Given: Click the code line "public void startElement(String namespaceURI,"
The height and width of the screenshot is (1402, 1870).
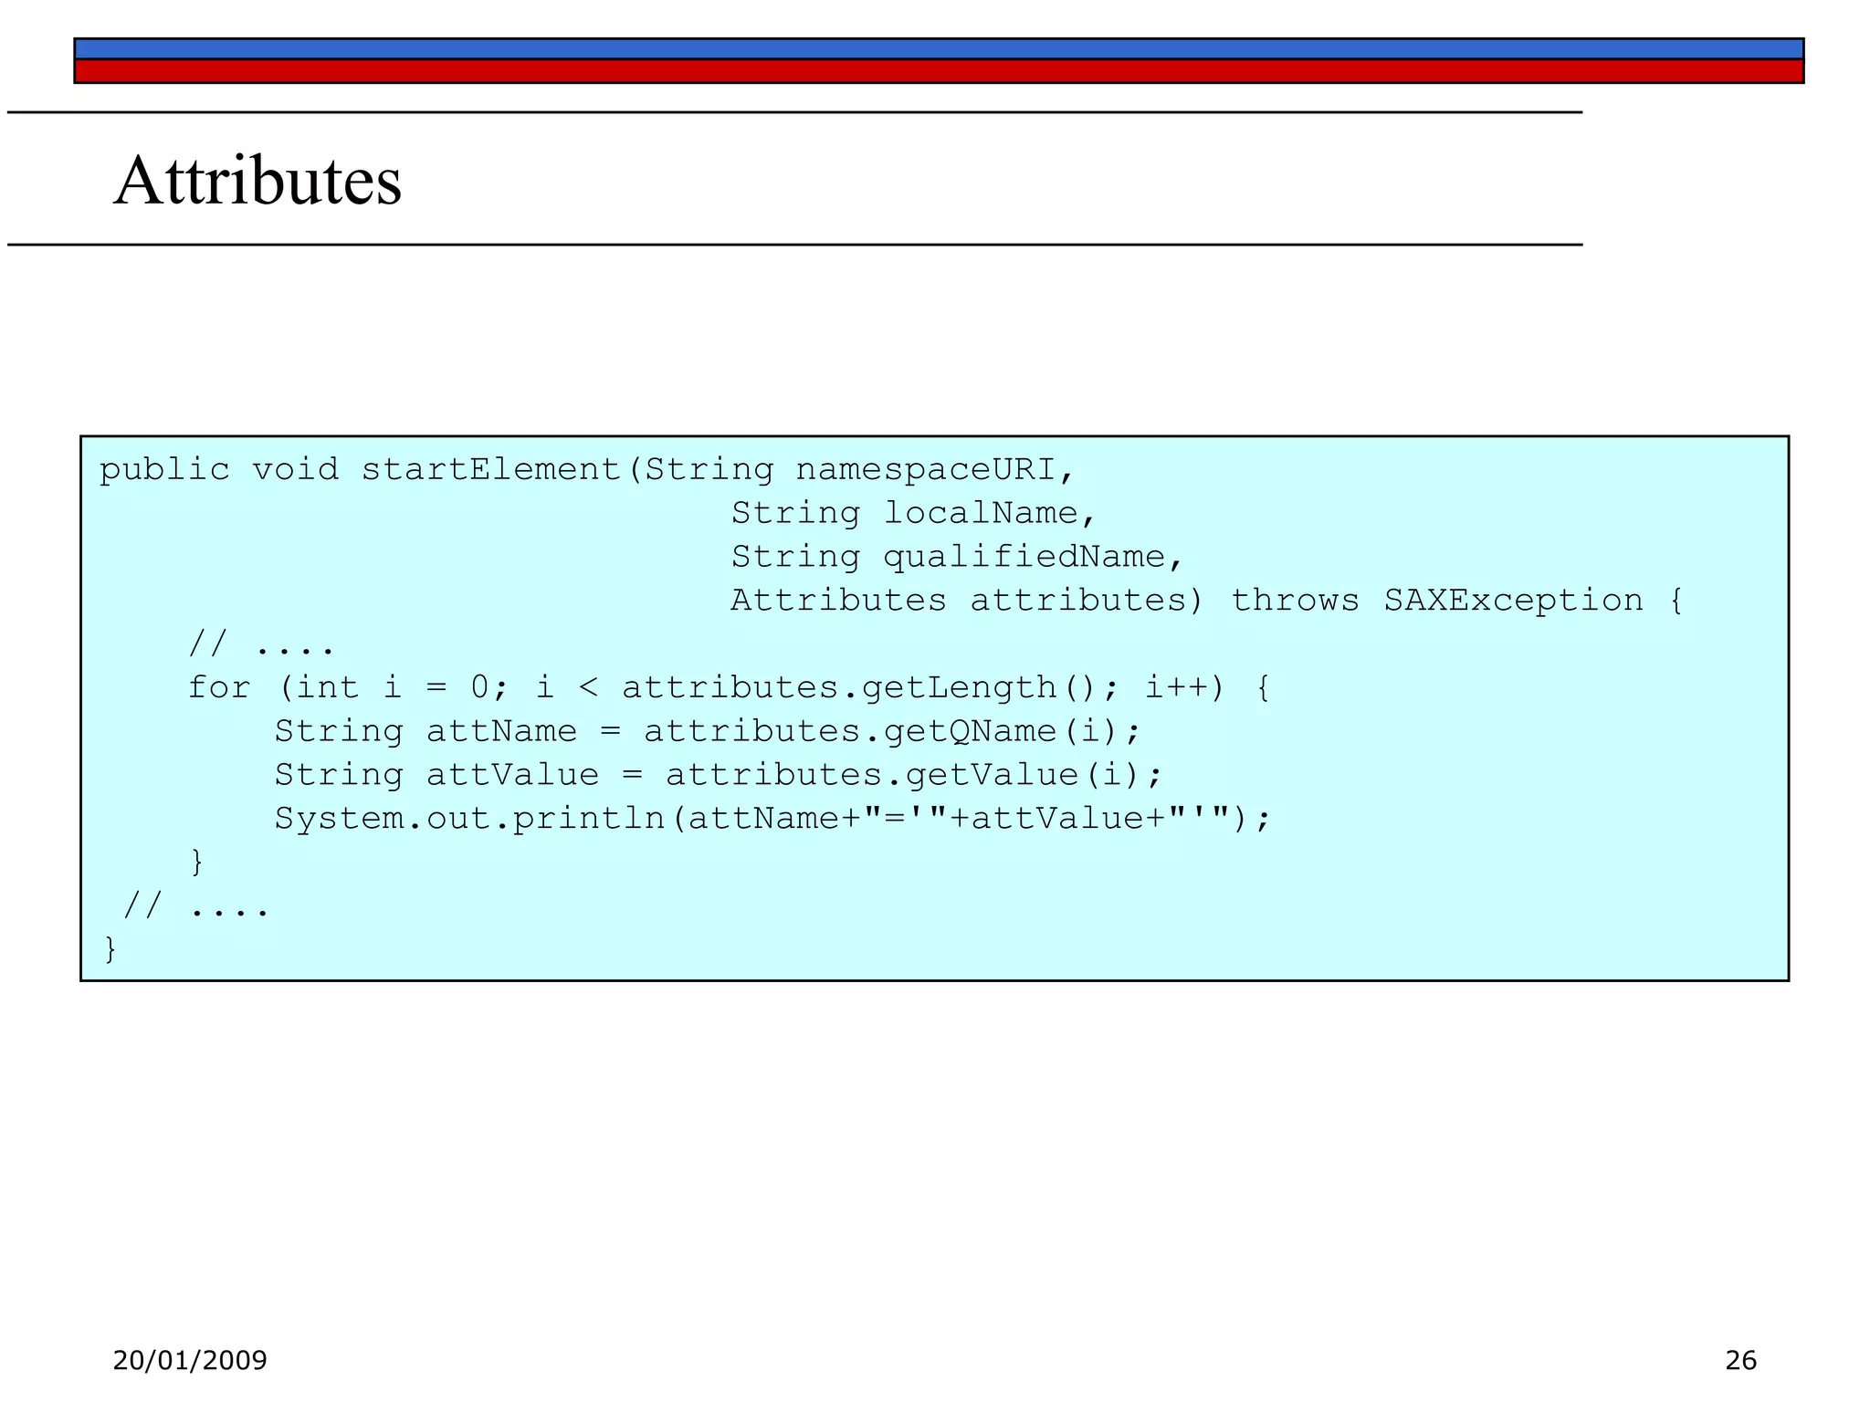Looking at the screenshot, I should (x=588, y=470).
